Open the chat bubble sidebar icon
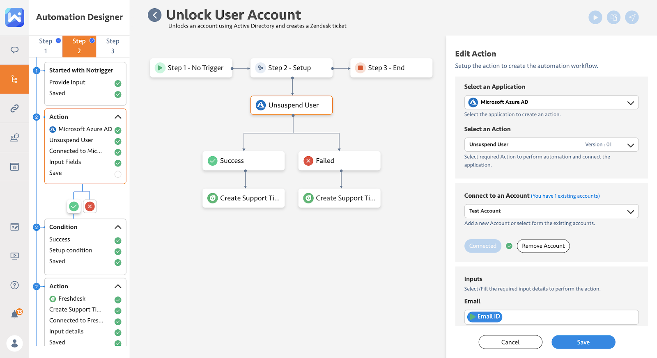This screenshot has height=358, width=657. click(x=14, y=50)
